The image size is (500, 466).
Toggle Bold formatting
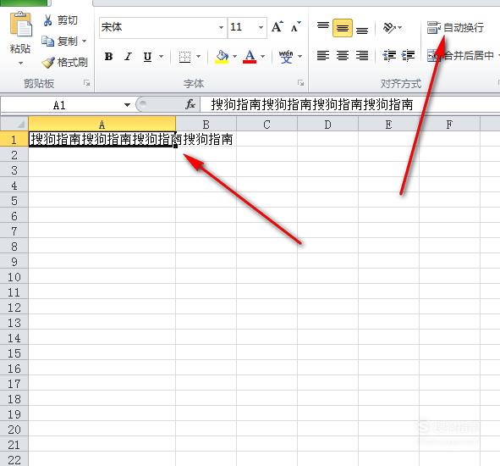coord(108,57)
